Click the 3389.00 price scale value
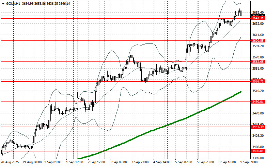 coord(258,158)
